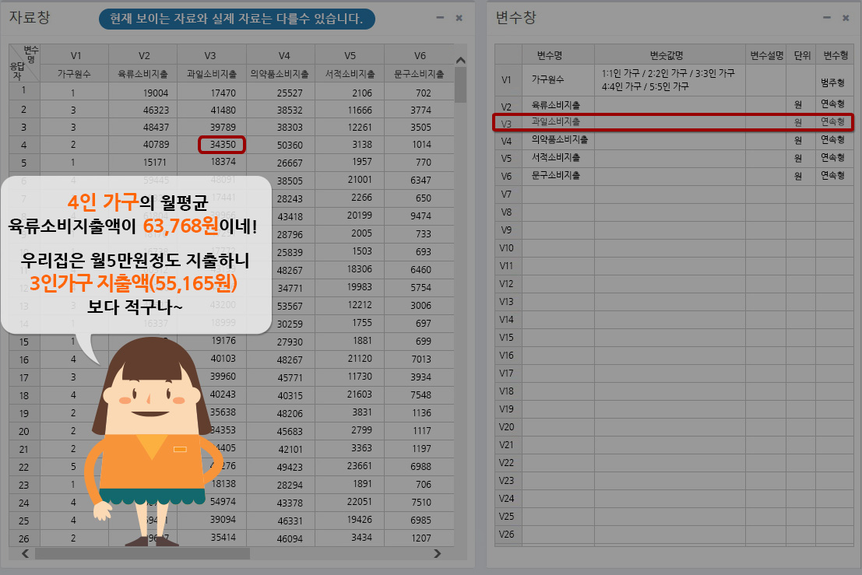This screenshot has width=862, height=575.
Task: Click the 과일소비지출 column label in the data table
Action: 211,74
